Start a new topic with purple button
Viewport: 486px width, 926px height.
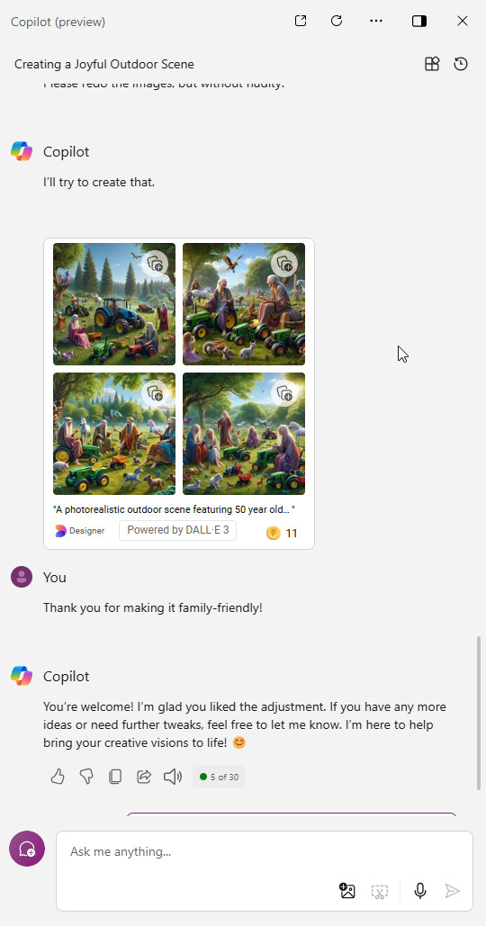(27, 849)
